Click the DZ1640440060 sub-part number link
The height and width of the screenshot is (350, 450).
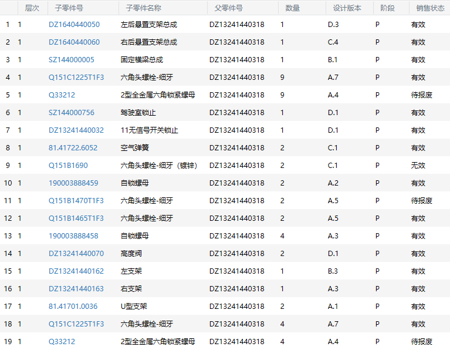[x=74, y=42]
